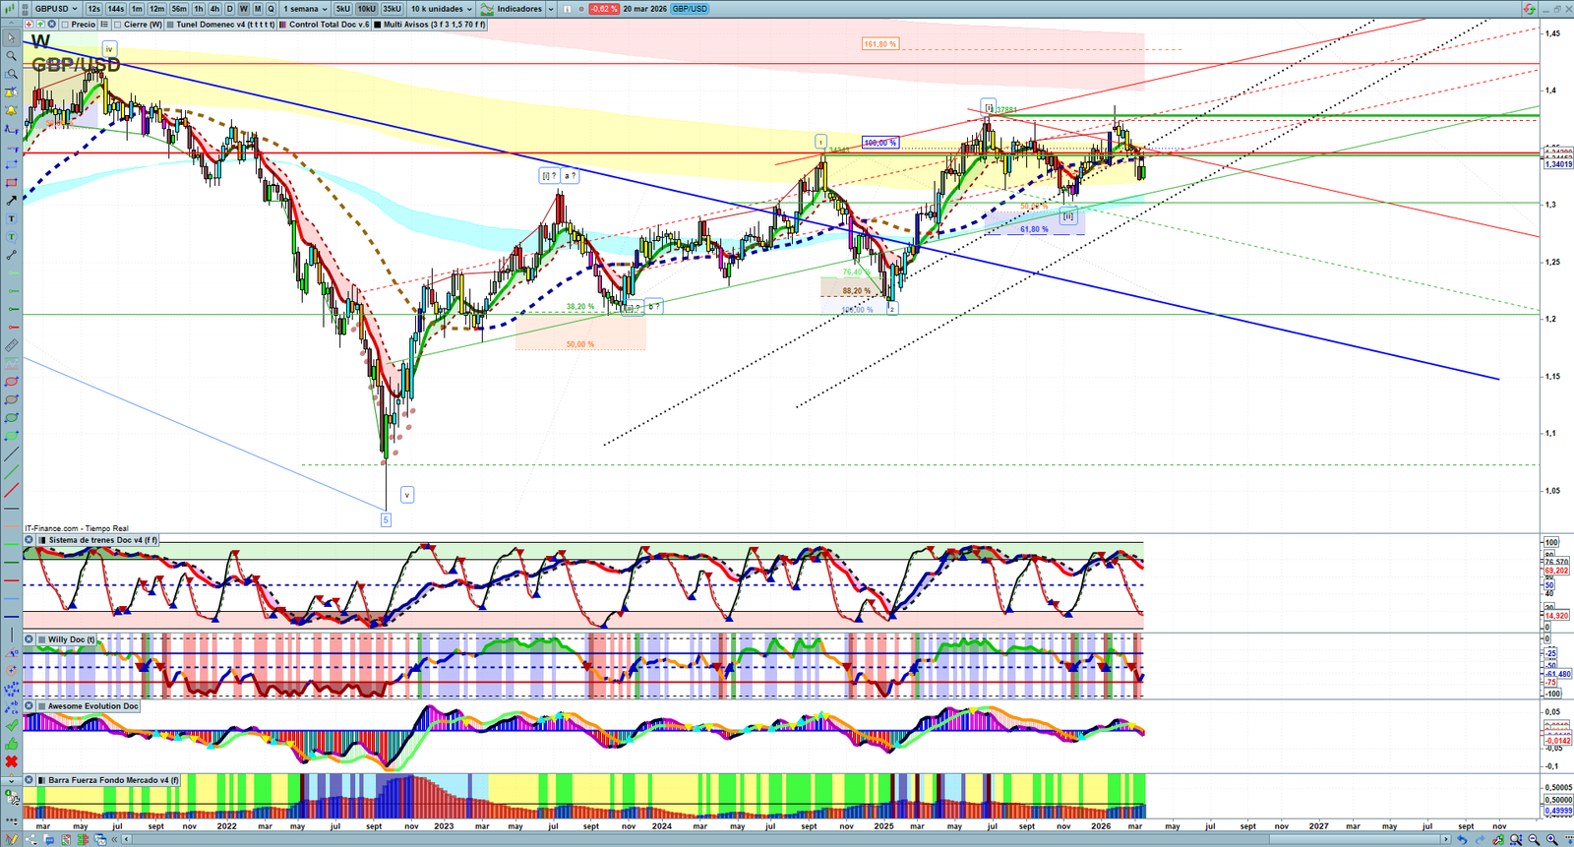Screen dimensions: 1574x847
Task: Choose the zoom-area rectangle tool
Action: point(11,74)
